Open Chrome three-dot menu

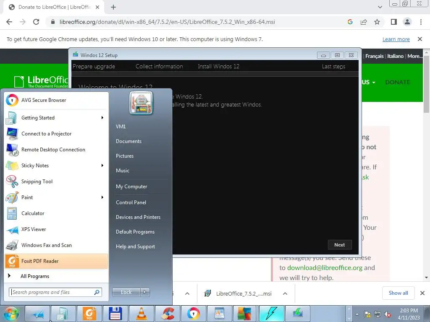coord(421,22)
